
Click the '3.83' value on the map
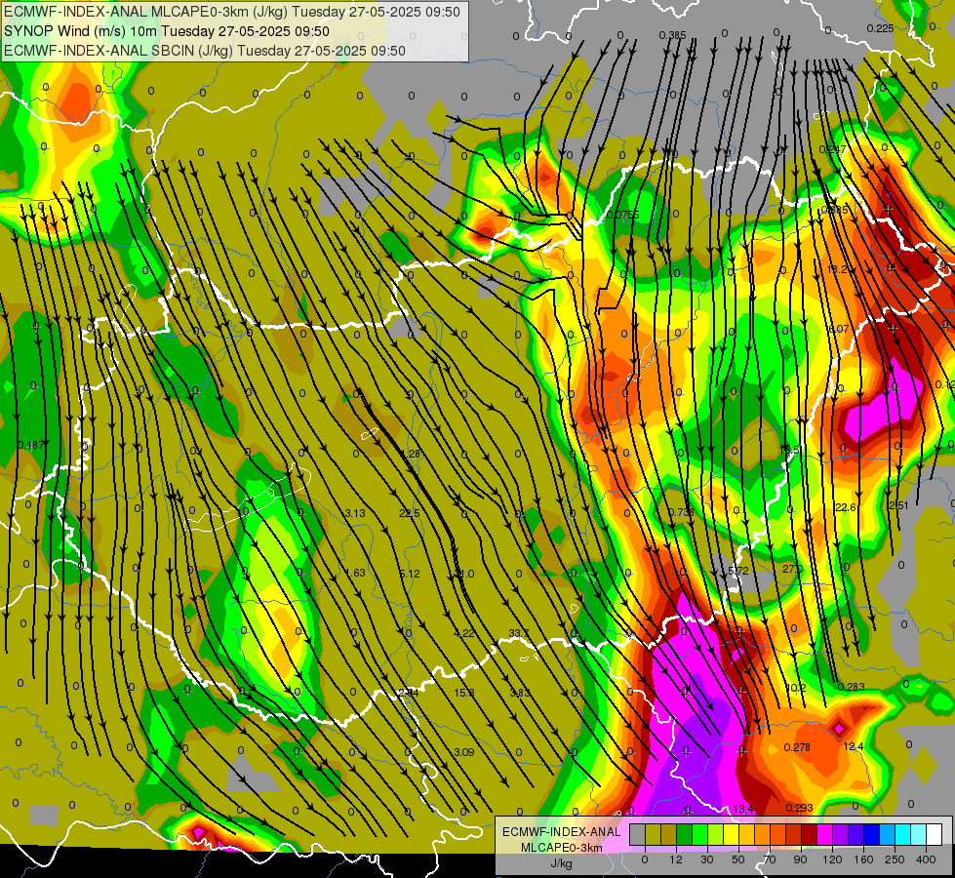tap(520, 693)
